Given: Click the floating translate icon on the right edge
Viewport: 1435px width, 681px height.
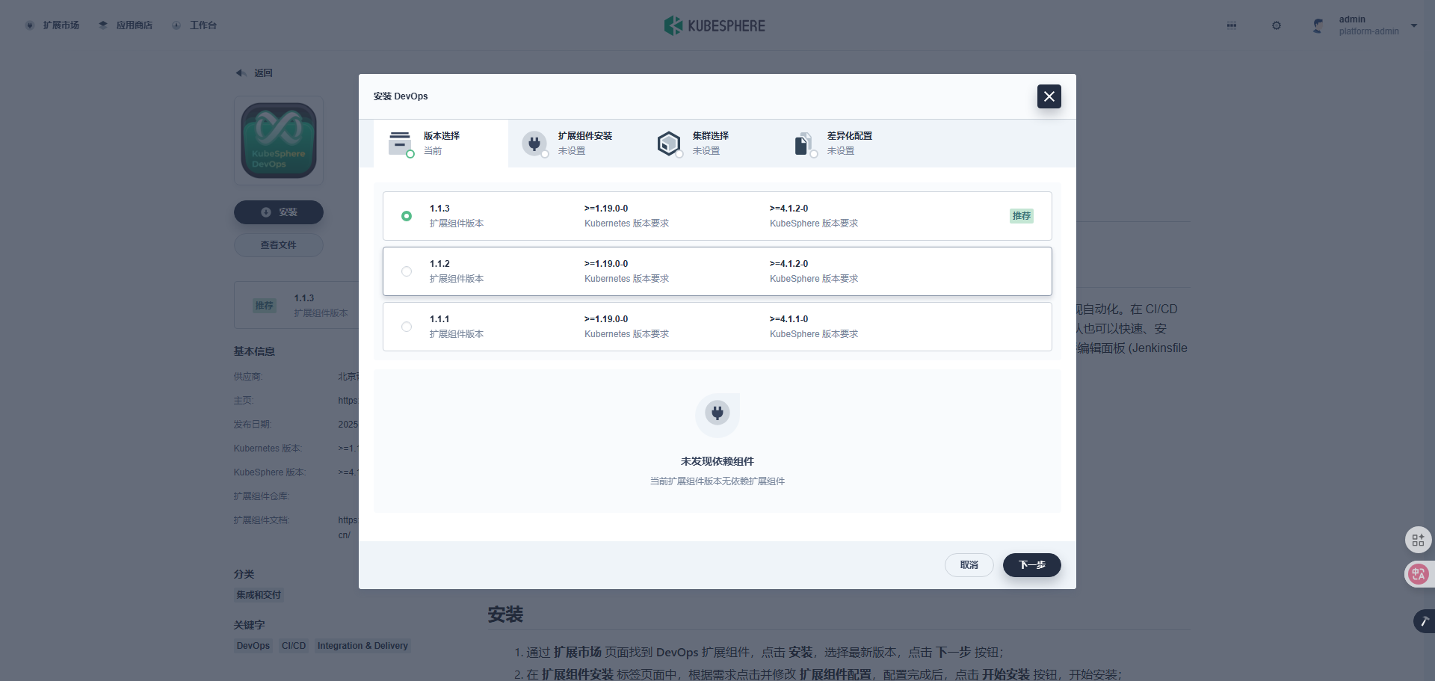Looking at the screenshot, I should 1418,574.
